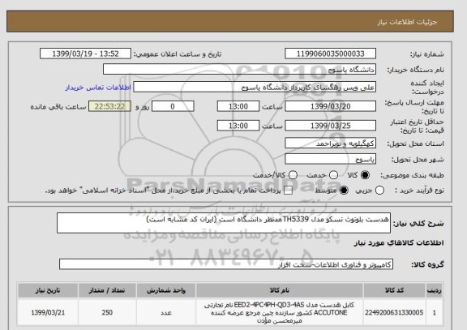Click the general description text box TH5339

tap(224, 223)
